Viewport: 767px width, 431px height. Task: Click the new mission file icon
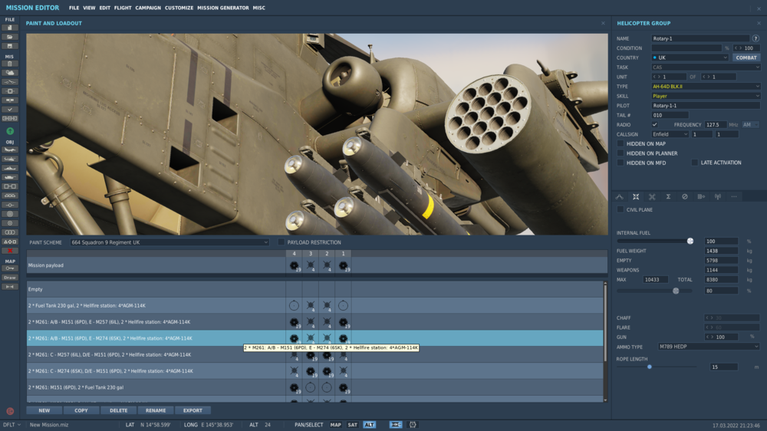point(9,28)
